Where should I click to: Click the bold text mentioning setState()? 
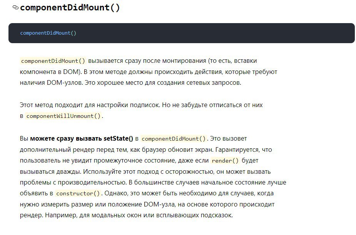[81, 138]
